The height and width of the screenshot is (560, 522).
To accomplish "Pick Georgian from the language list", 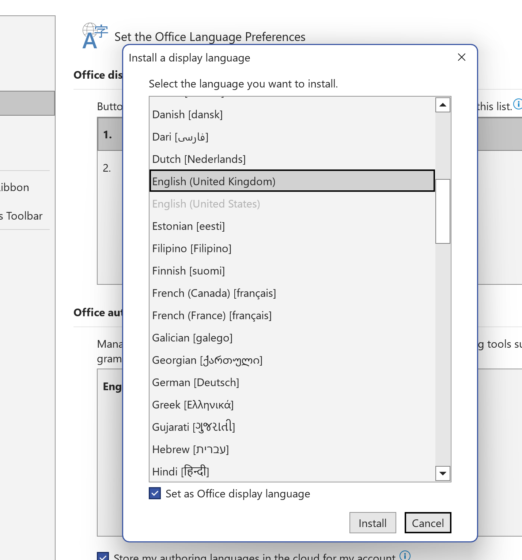I will coord(292,360).
